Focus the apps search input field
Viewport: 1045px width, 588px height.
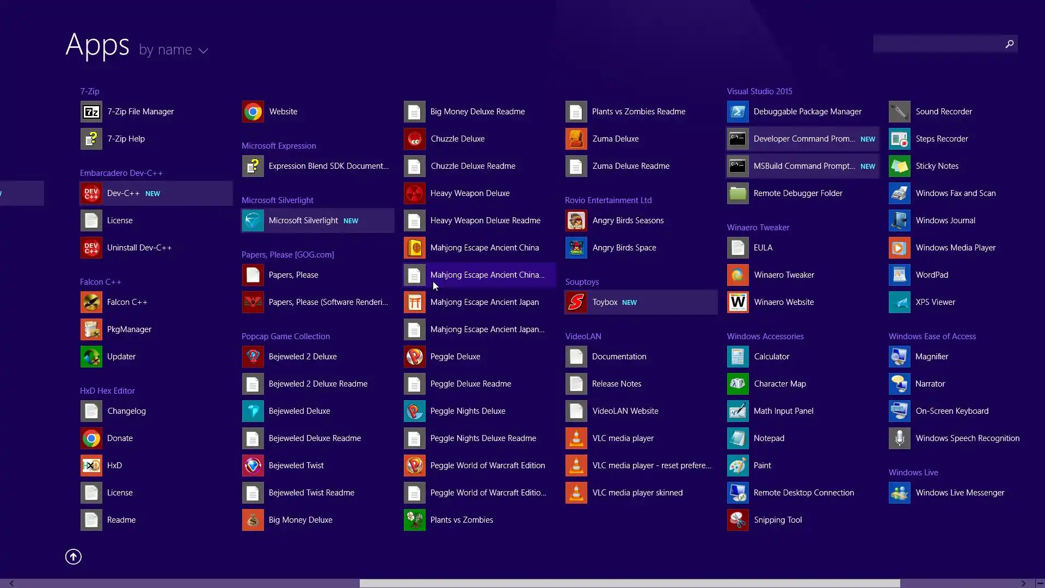937,44
